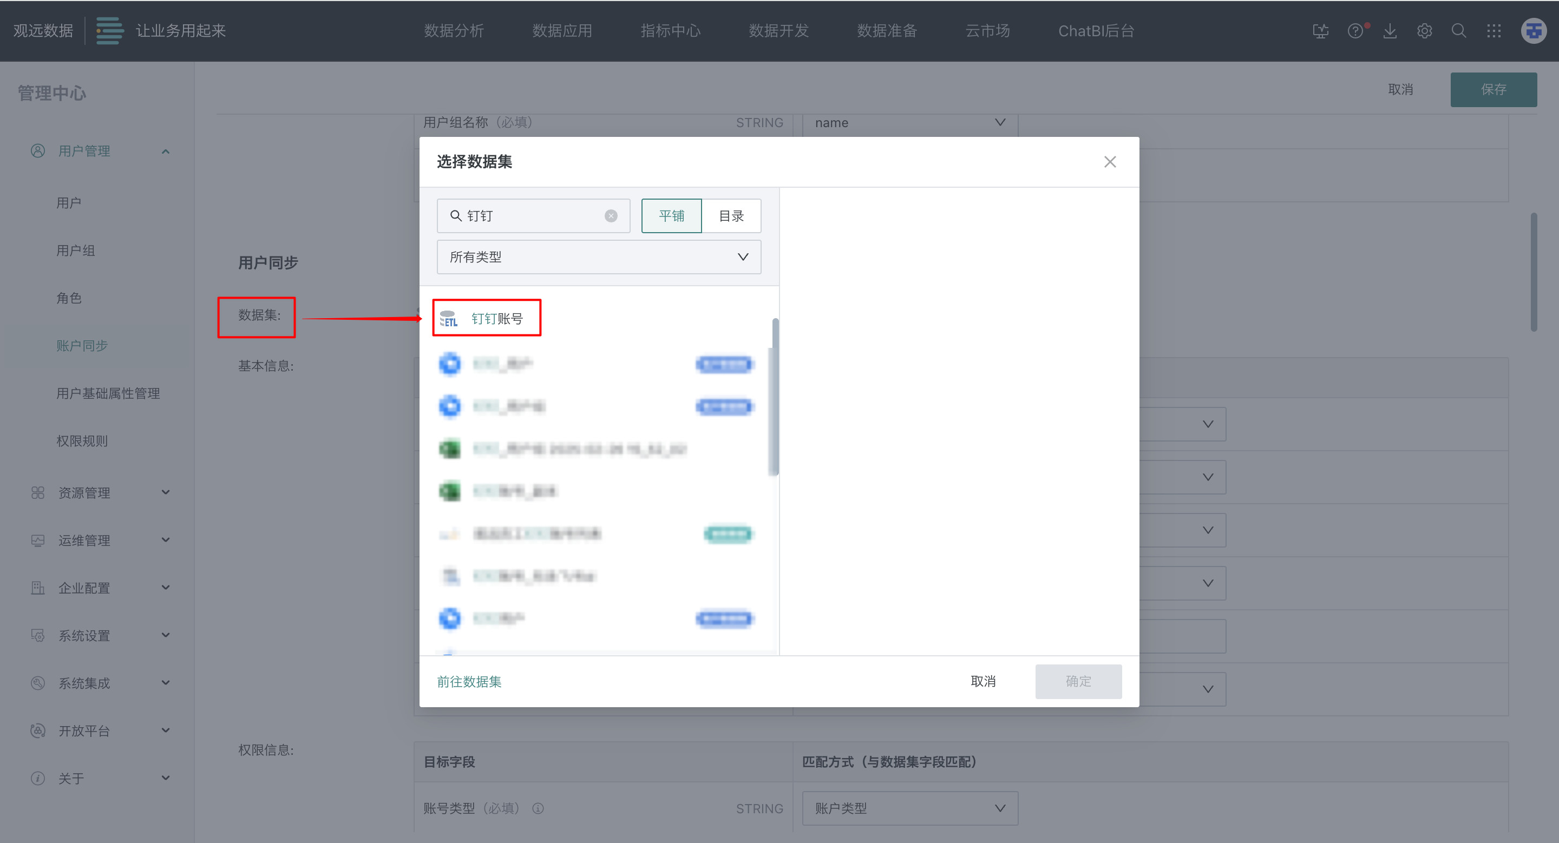1559x843 pixels.
Task: Click the monitor display icon in header
Action: coord(1321,31)
